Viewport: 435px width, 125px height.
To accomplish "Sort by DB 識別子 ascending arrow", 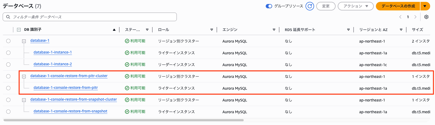I will pos(114,30).
